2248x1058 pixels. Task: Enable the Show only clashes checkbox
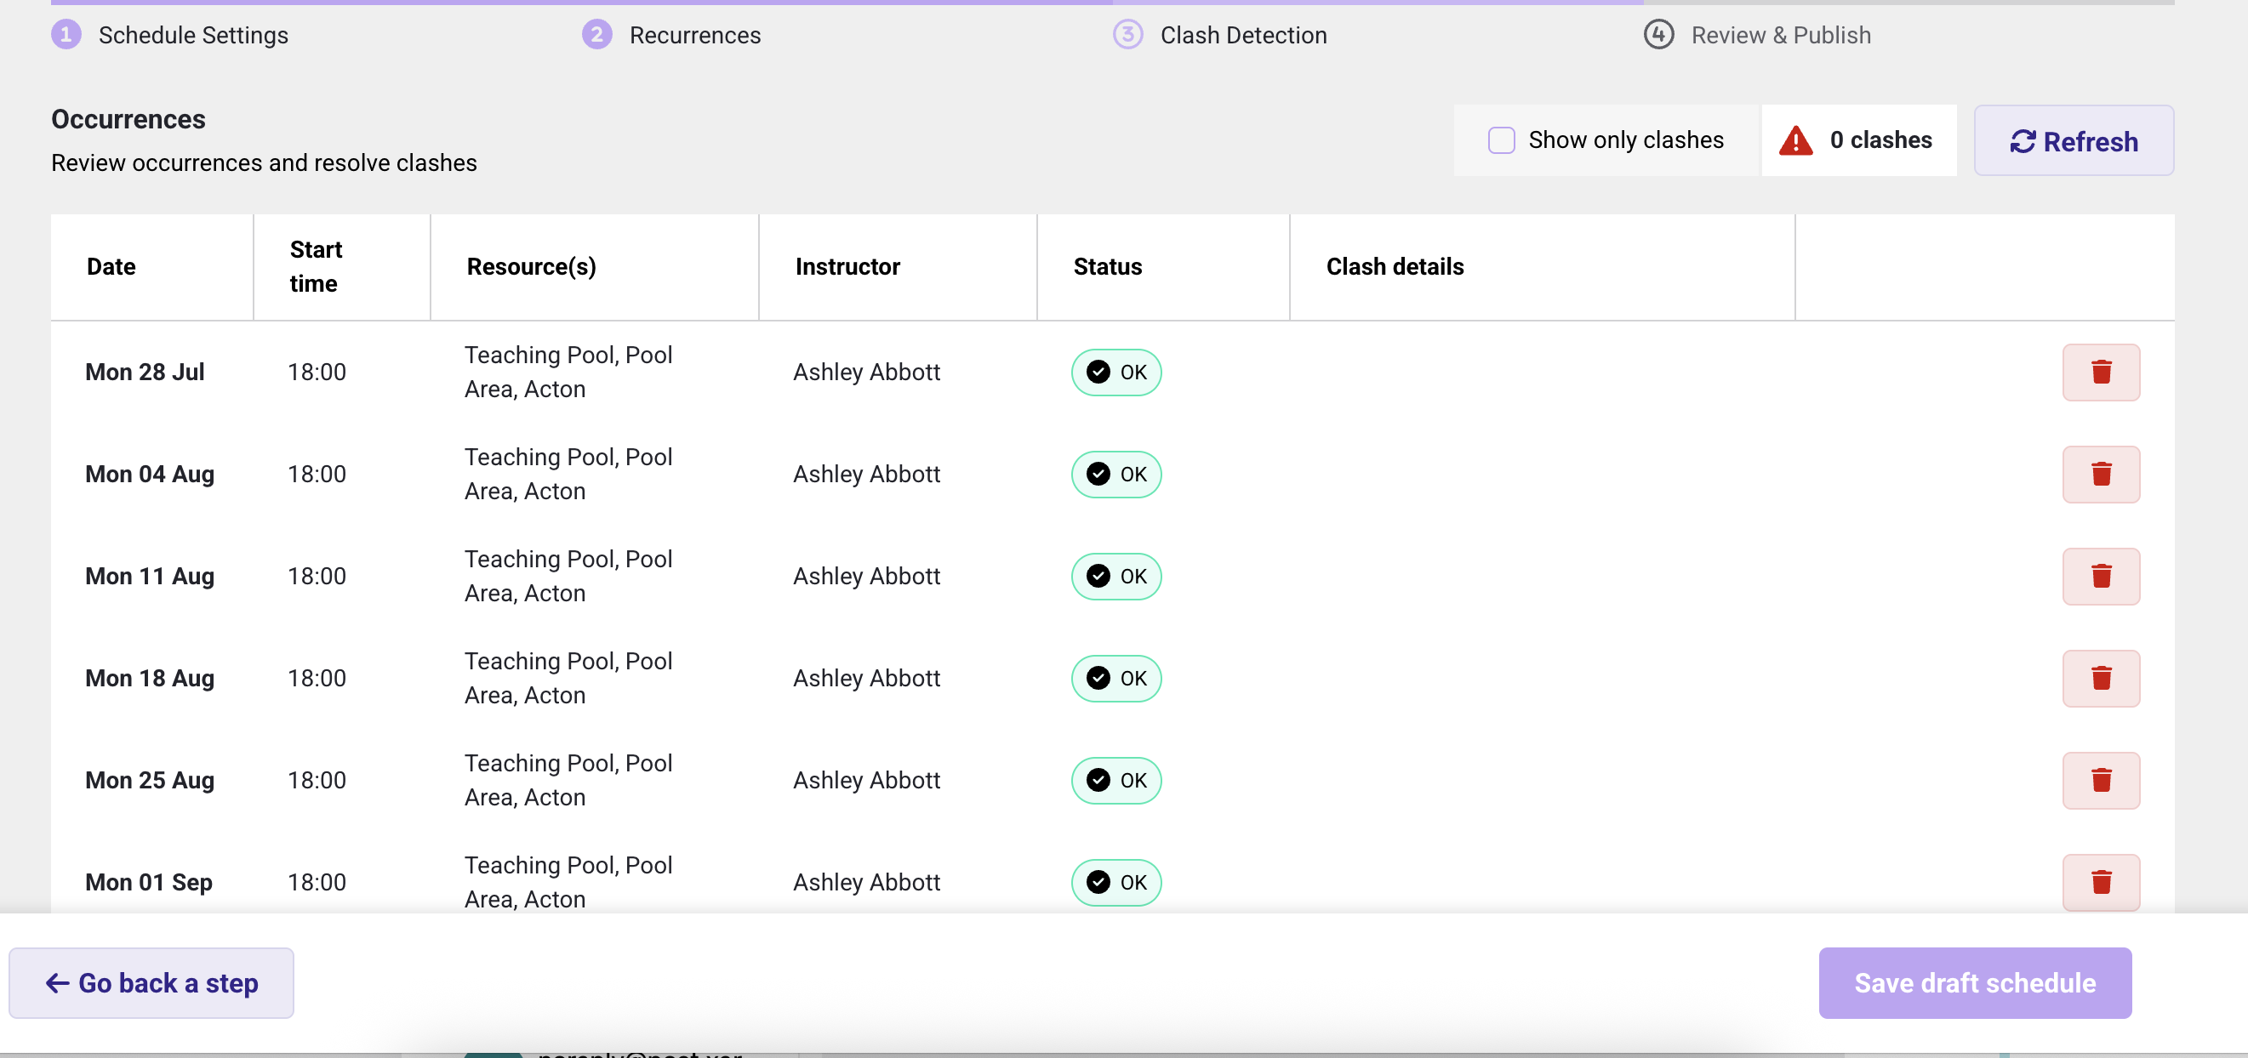point(1502,139)
